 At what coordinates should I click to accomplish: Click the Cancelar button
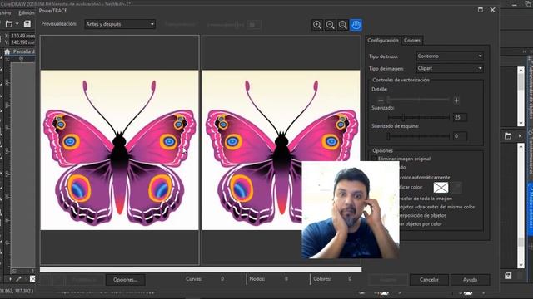click(429, 280)
